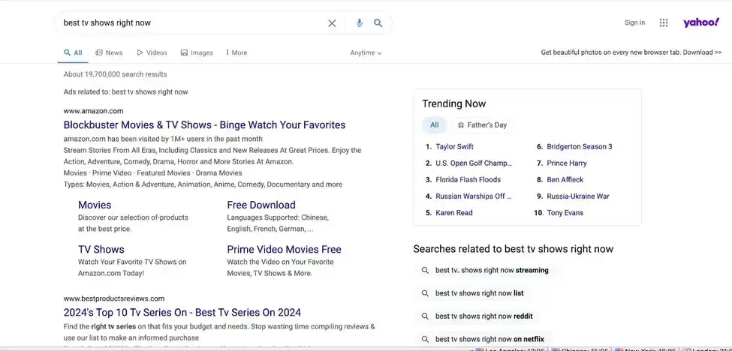Open trending topic Bridgerton Season 3
The width and height of the screenshot is (732, 351).
click(x=580, y=147)
